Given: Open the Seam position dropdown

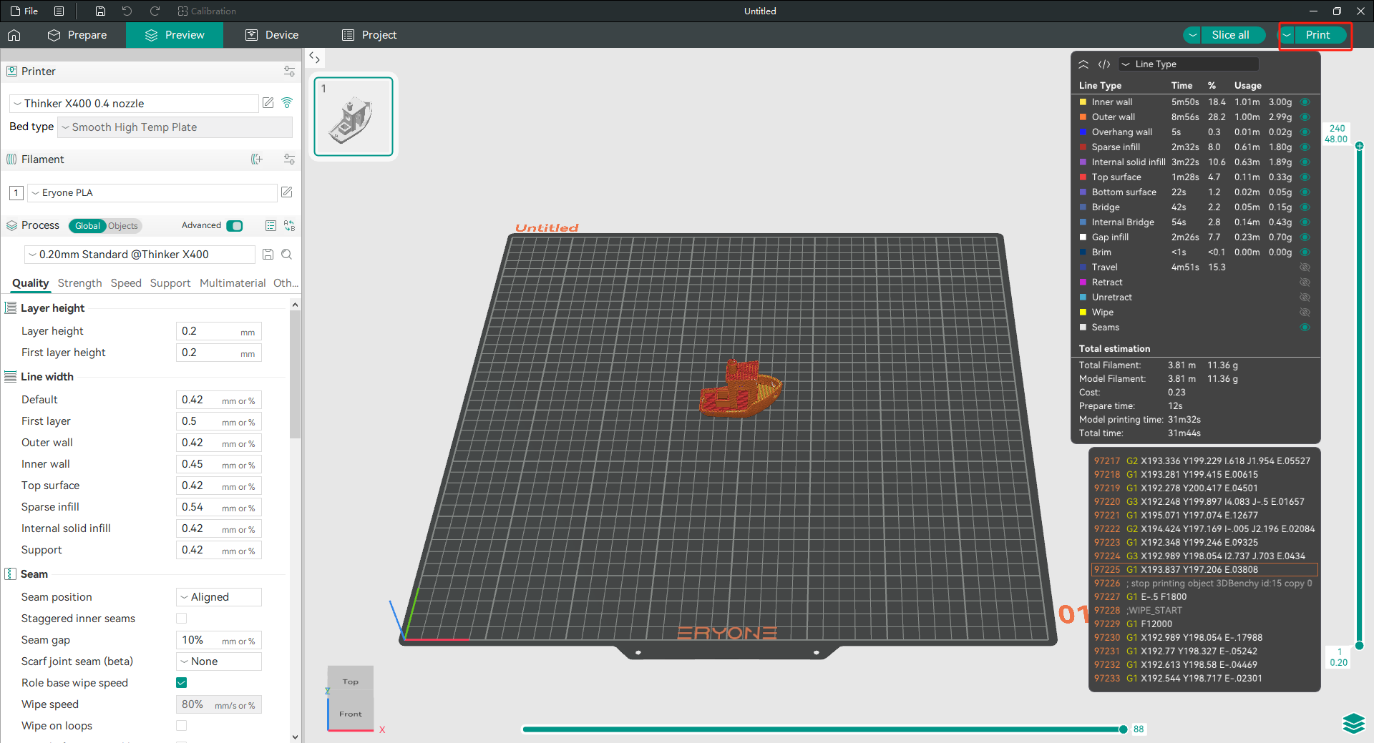Looking at the screenshot, I should (x=219, y=596).
